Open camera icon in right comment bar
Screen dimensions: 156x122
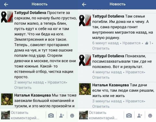pyautogui.click(x=129, y=116)
